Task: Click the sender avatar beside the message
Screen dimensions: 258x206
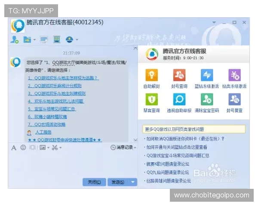Action: point(15,62)
